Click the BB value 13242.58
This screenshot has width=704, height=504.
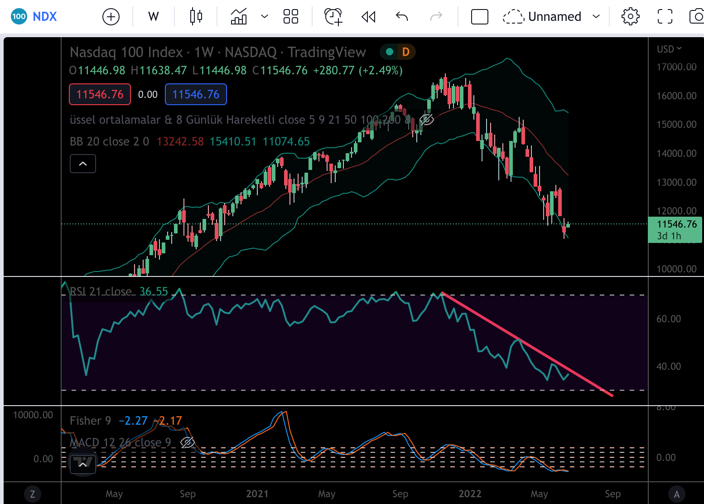coord(180,141)
